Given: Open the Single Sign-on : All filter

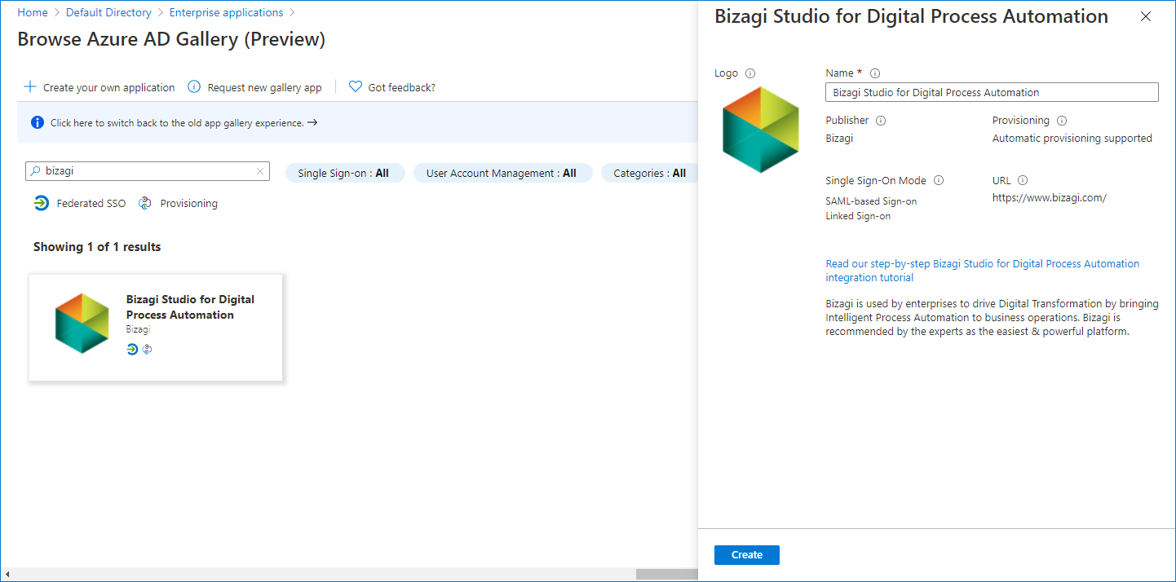Looking at the screenshot, I should [344, 173].
